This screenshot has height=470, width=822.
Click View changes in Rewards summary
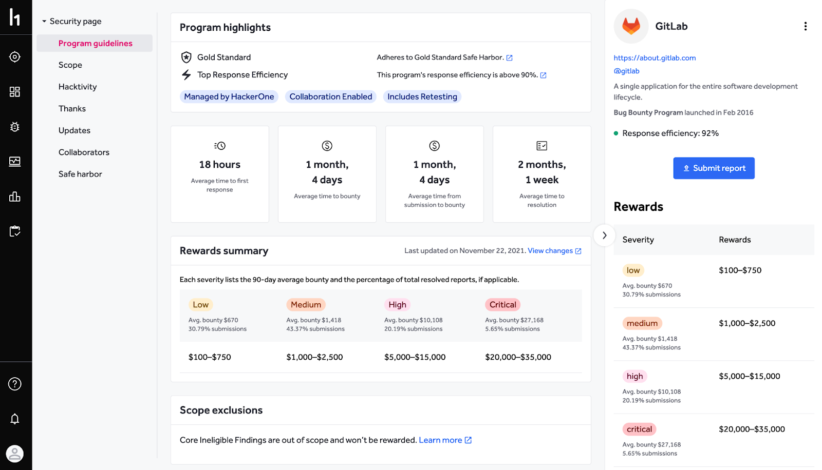[x=550, y=250]
